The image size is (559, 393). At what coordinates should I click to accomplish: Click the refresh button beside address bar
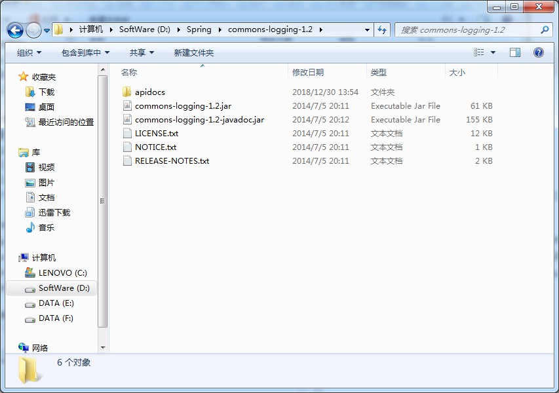coord(382,30)
